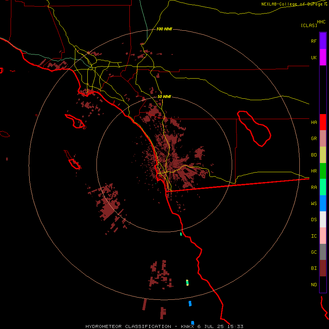The image size is (329, 329).
Task: Click the BD yellow legend swatch
Action: point(323,155)
